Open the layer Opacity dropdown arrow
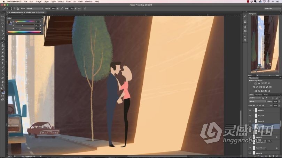282x158 pixels. (x=279, y=101)
